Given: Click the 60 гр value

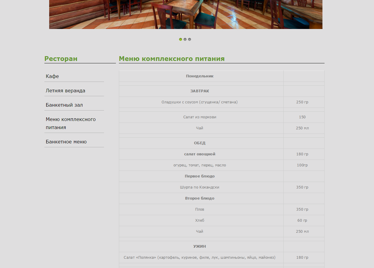Looking at the screenshot, I should tap(302, 220).
